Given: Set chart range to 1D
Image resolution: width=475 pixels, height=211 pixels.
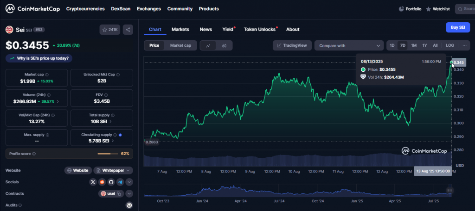Looking at the screenshot, I should tap(392, 45).
